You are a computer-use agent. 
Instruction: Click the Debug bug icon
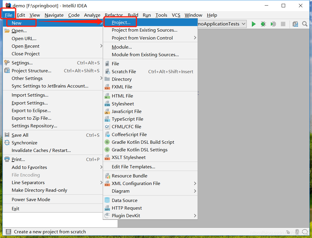(x=263, y=24)
